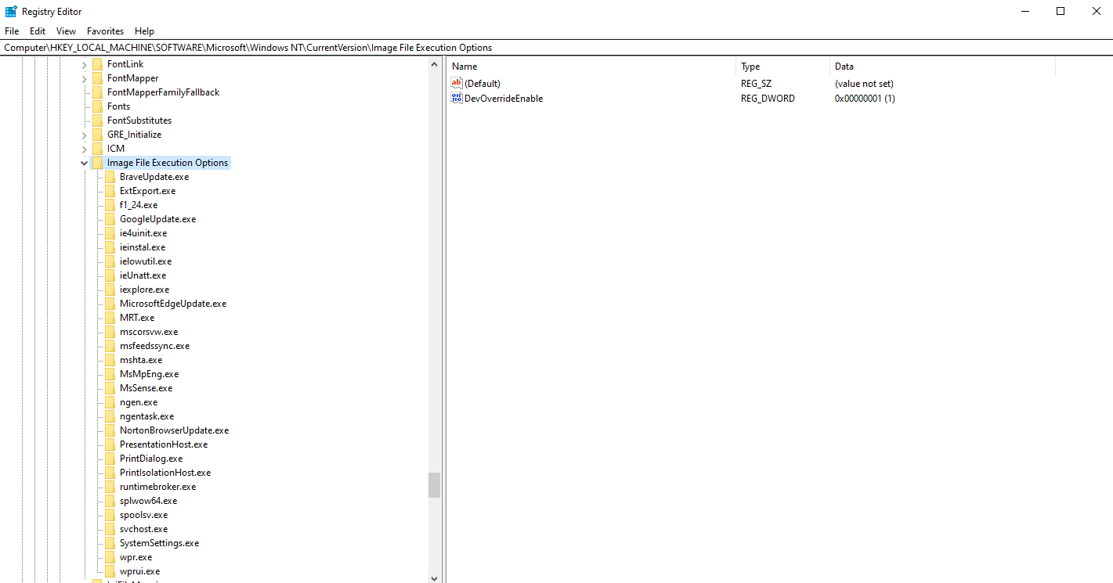Click the 0x00000001 (1) data cell
This screenshot has height=583, width=1113.
coord(865,99)
